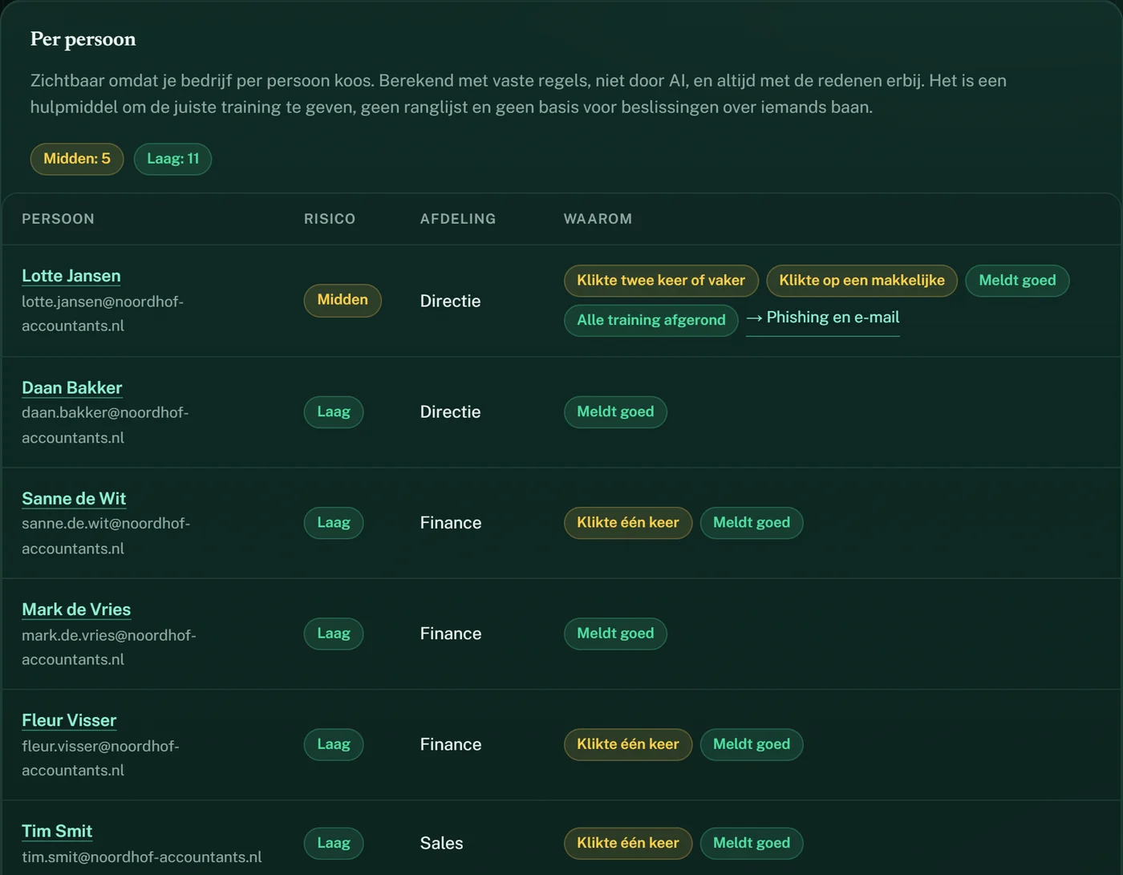
Task: Click 'Klikte één keer' tag for Tim Smit
Action: pyautogui.click(x=628, y=843)
